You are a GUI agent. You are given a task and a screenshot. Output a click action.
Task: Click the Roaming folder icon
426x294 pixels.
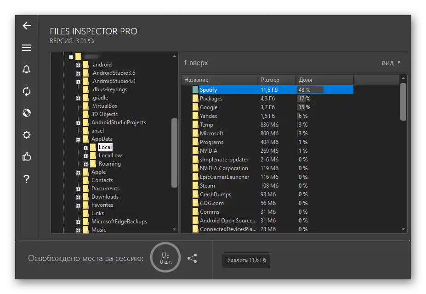tap(93, 164)
